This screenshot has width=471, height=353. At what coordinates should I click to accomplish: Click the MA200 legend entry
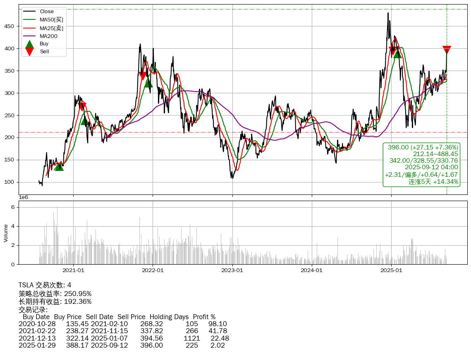point(48,36)
